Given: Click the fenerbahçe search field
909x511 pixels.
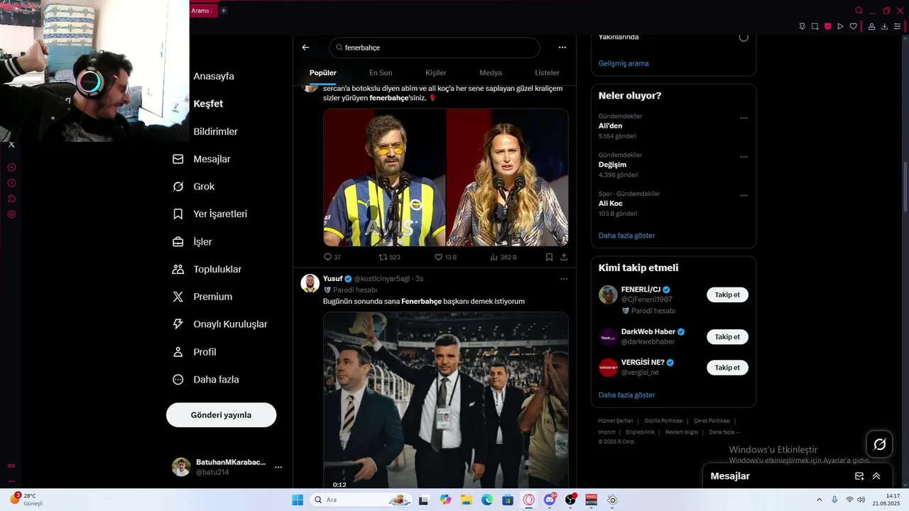Looking at the screenshot, I should point(435,48).
